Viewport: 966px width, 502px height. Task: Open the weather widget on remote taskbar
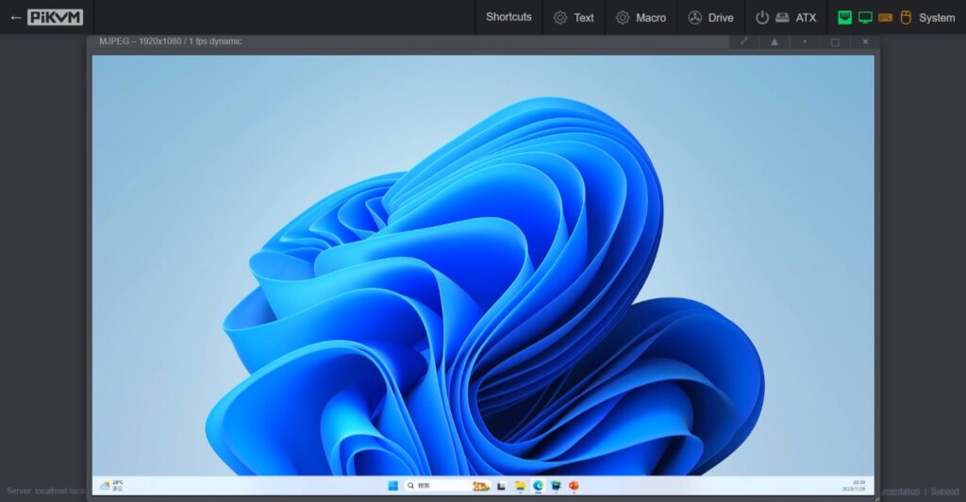pyautogui.click(x=111, y=485)
